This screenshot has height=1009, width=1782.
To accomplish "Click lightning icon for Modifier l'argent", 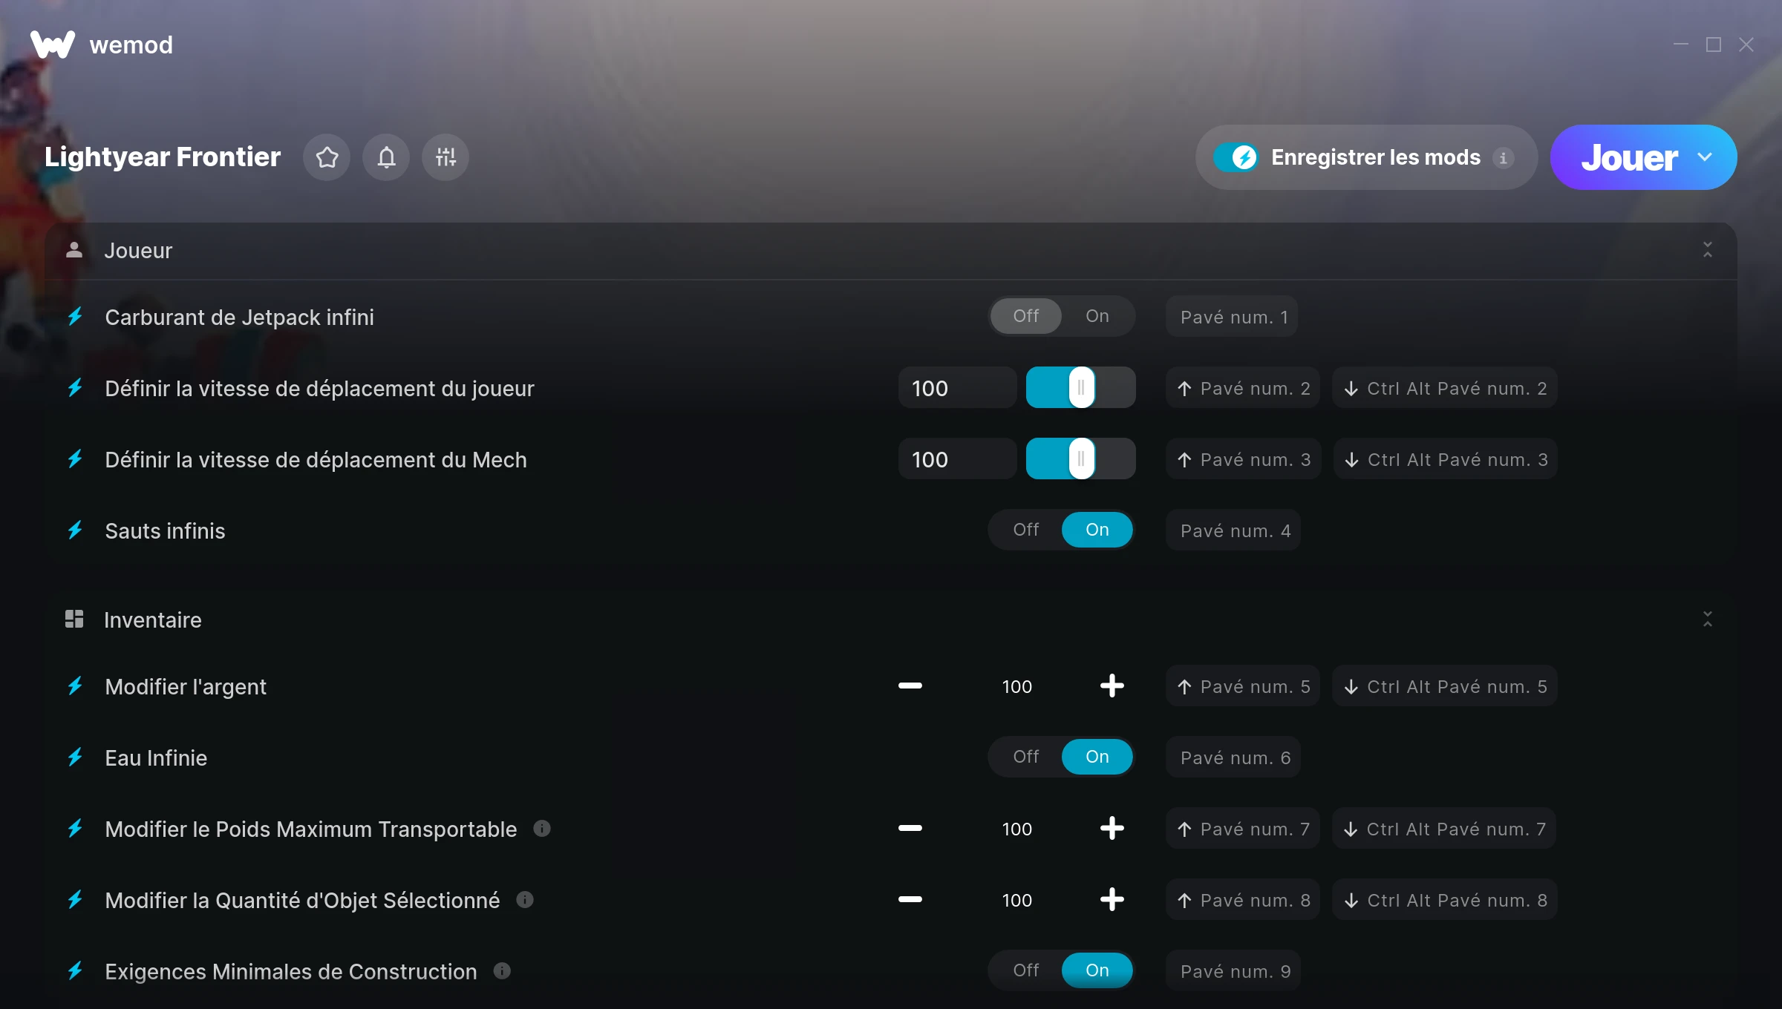I will point(75,686).
